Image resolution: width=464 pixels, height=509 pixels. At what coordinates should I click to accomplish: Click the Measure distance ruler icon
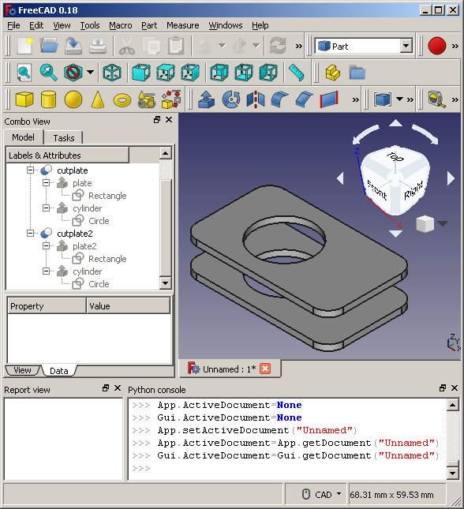[297, 73]
